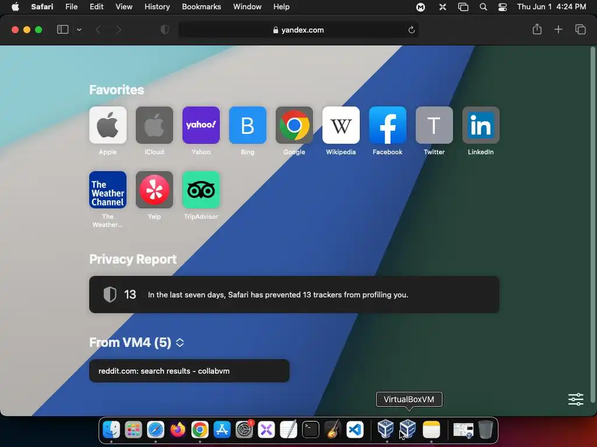Open System Preferences with badge in Dock

(x=244, y=430)
